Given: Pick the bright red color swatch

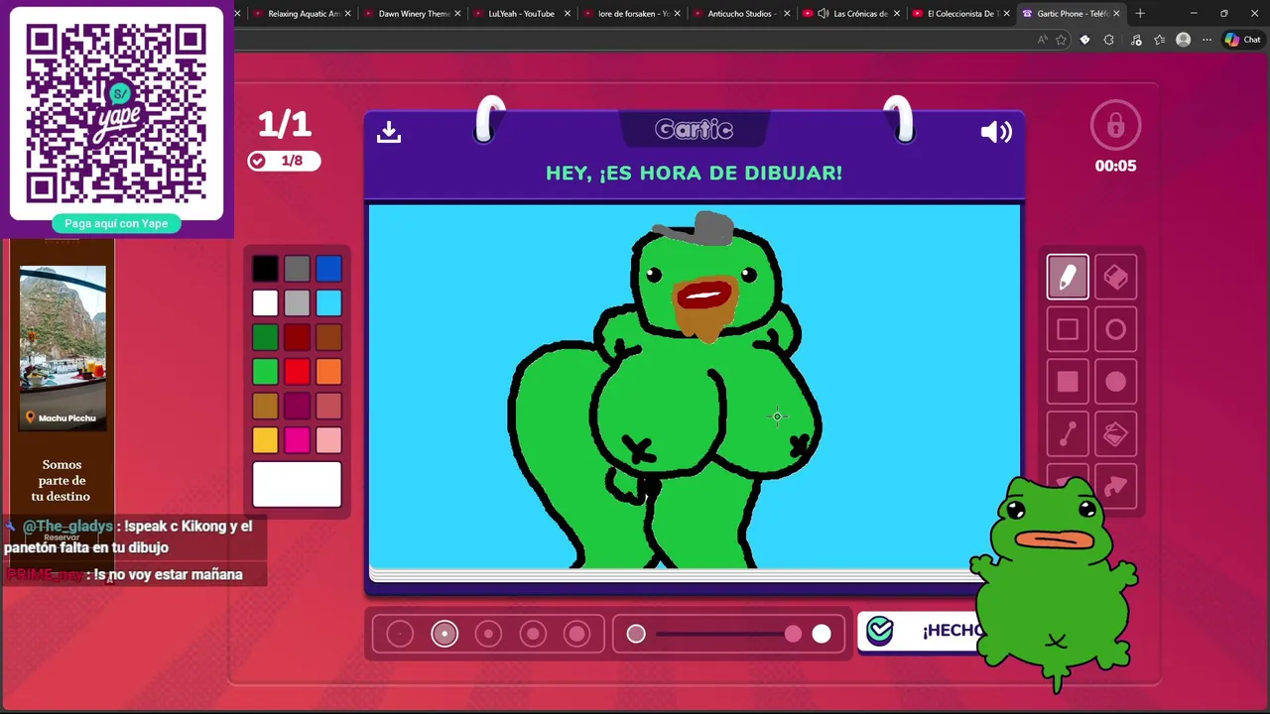Looking at the screenshot, I should [297, 372].
